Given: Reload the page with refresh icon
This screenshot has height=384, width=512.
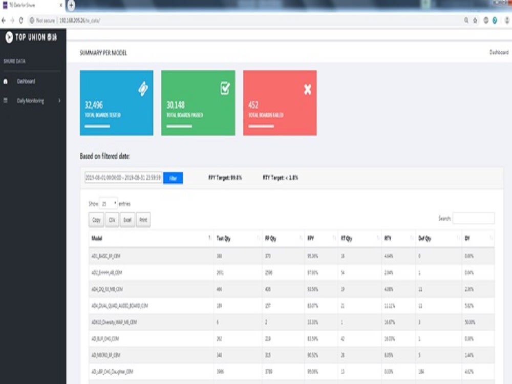Looking at the screenshot, I should tap(21, 20).
